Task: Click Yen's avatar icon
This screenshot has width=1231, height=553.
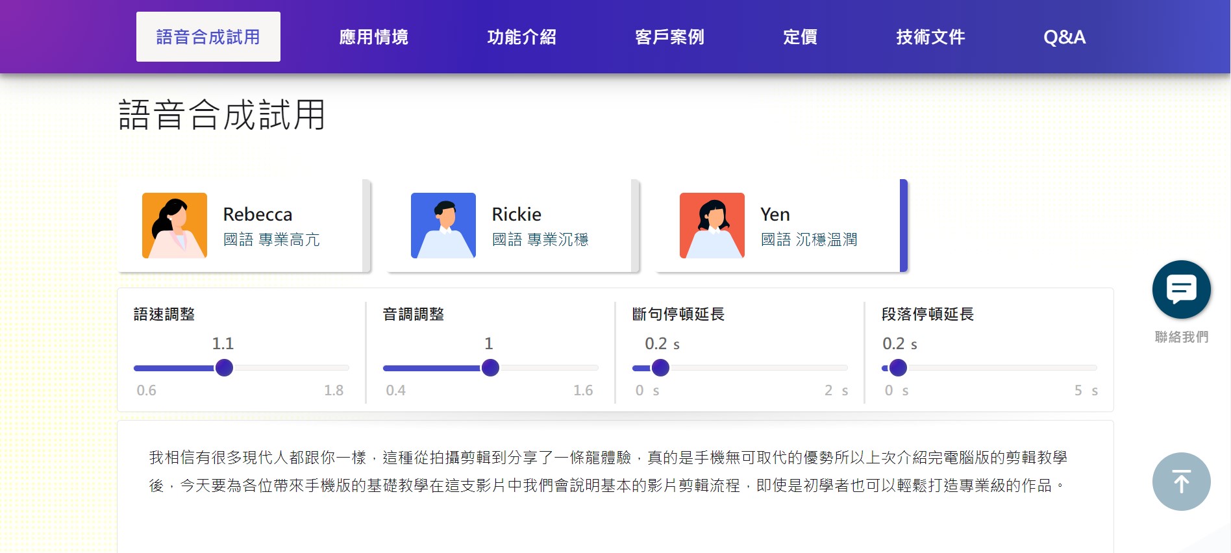Action: [x=712, y=225]
